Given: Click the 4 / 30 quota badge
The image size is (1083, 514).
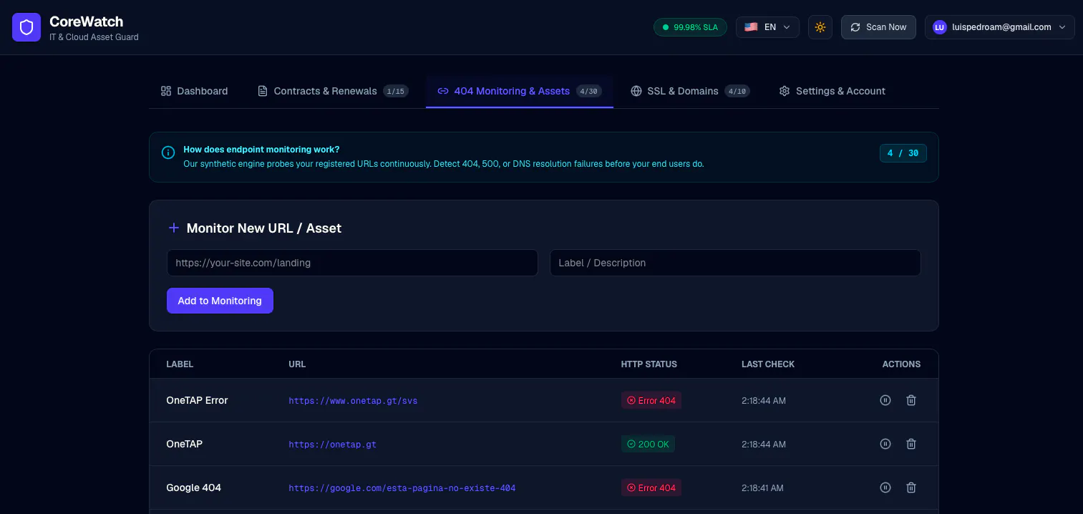Looking at the screenshot, I should pyautogui.click(x=903, y=153).
